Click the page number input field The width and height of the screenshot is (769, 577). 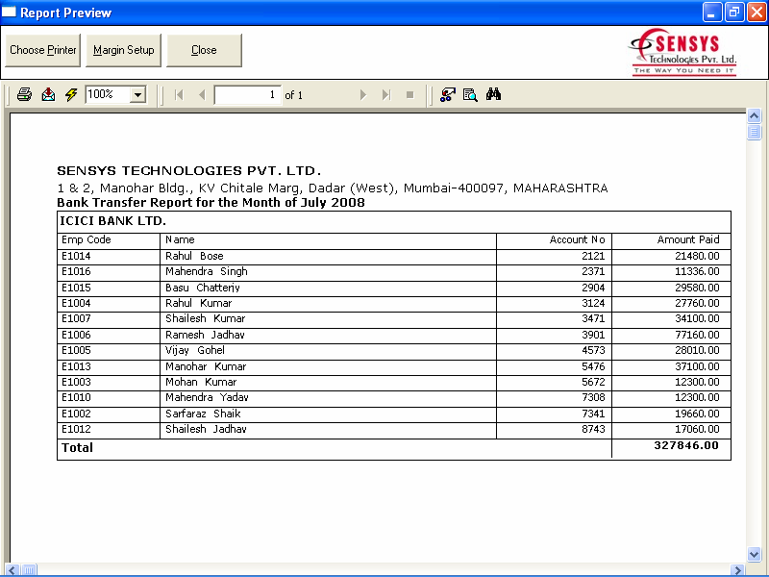coord(248,94)
